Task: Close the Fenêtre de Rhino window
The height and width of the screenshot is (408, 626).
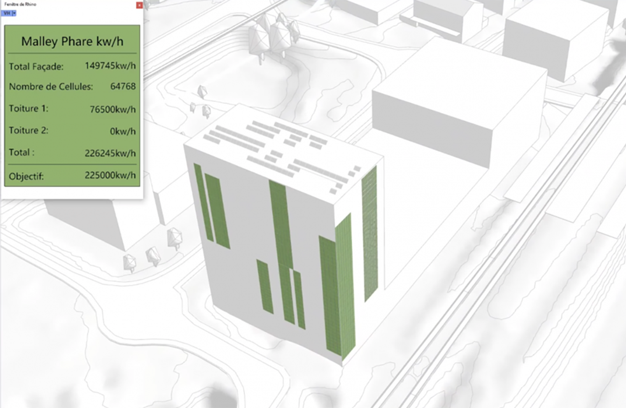Action: [x=139, y=5]
